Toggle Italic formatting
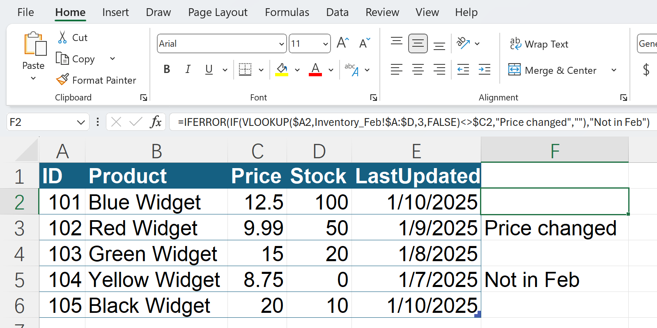Viewport: 657px width, 328px height. pos(188,70)
